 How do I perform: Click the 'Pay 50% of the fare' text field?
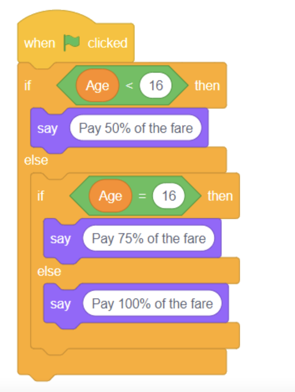coord(136,128)
